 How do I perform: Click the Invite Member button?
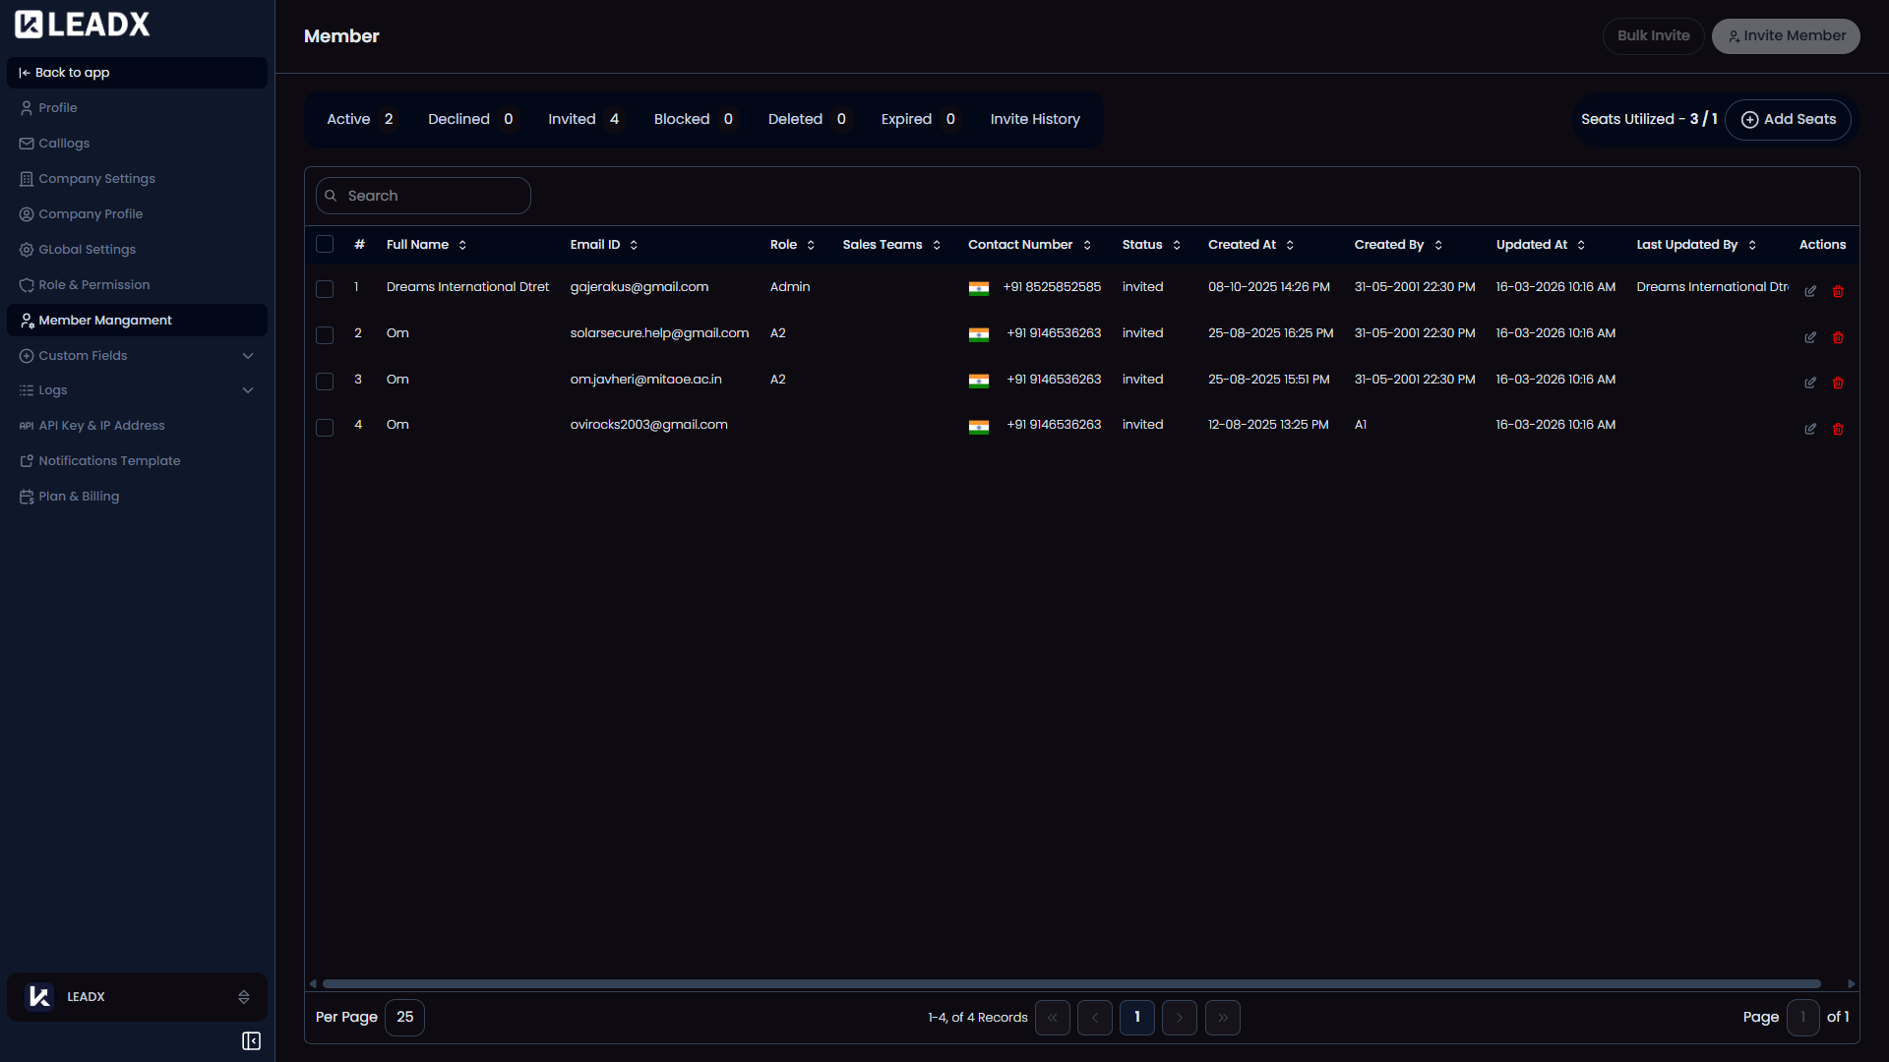pos(1785,35)
